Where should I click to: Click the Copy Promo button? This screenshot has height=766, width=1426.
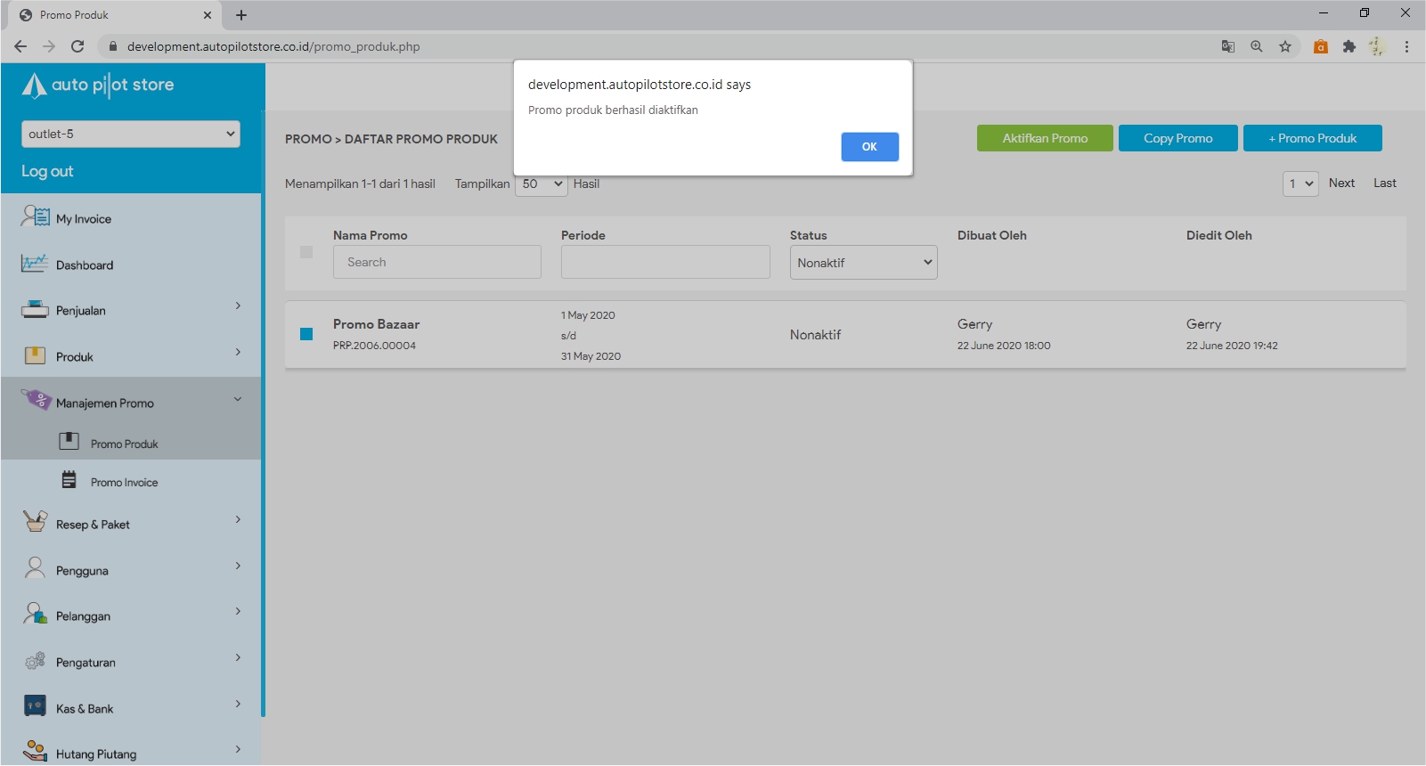pos(1177,138)
